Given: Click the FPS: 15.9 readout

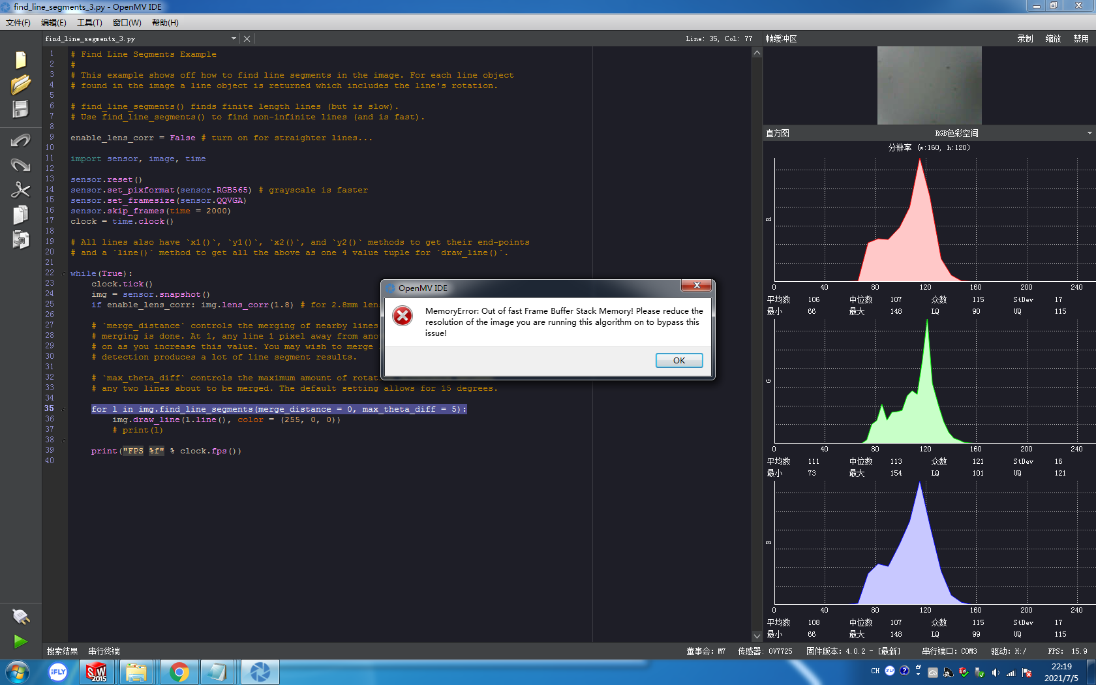Looking at the screenshot, I should 1068,651.
